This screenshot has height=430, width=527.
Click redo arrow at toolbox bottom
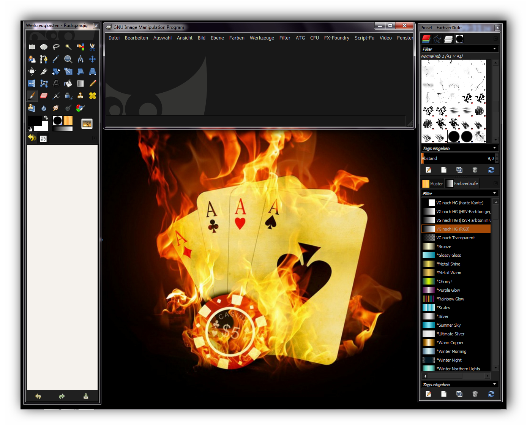tap(62, 397)
